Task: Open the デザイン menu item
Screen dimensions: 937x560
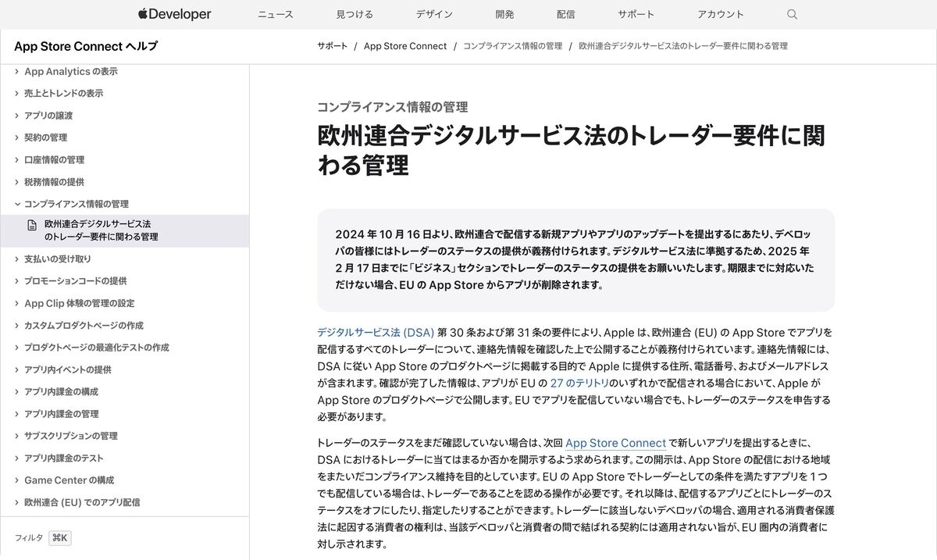Action: click(434, 14)
